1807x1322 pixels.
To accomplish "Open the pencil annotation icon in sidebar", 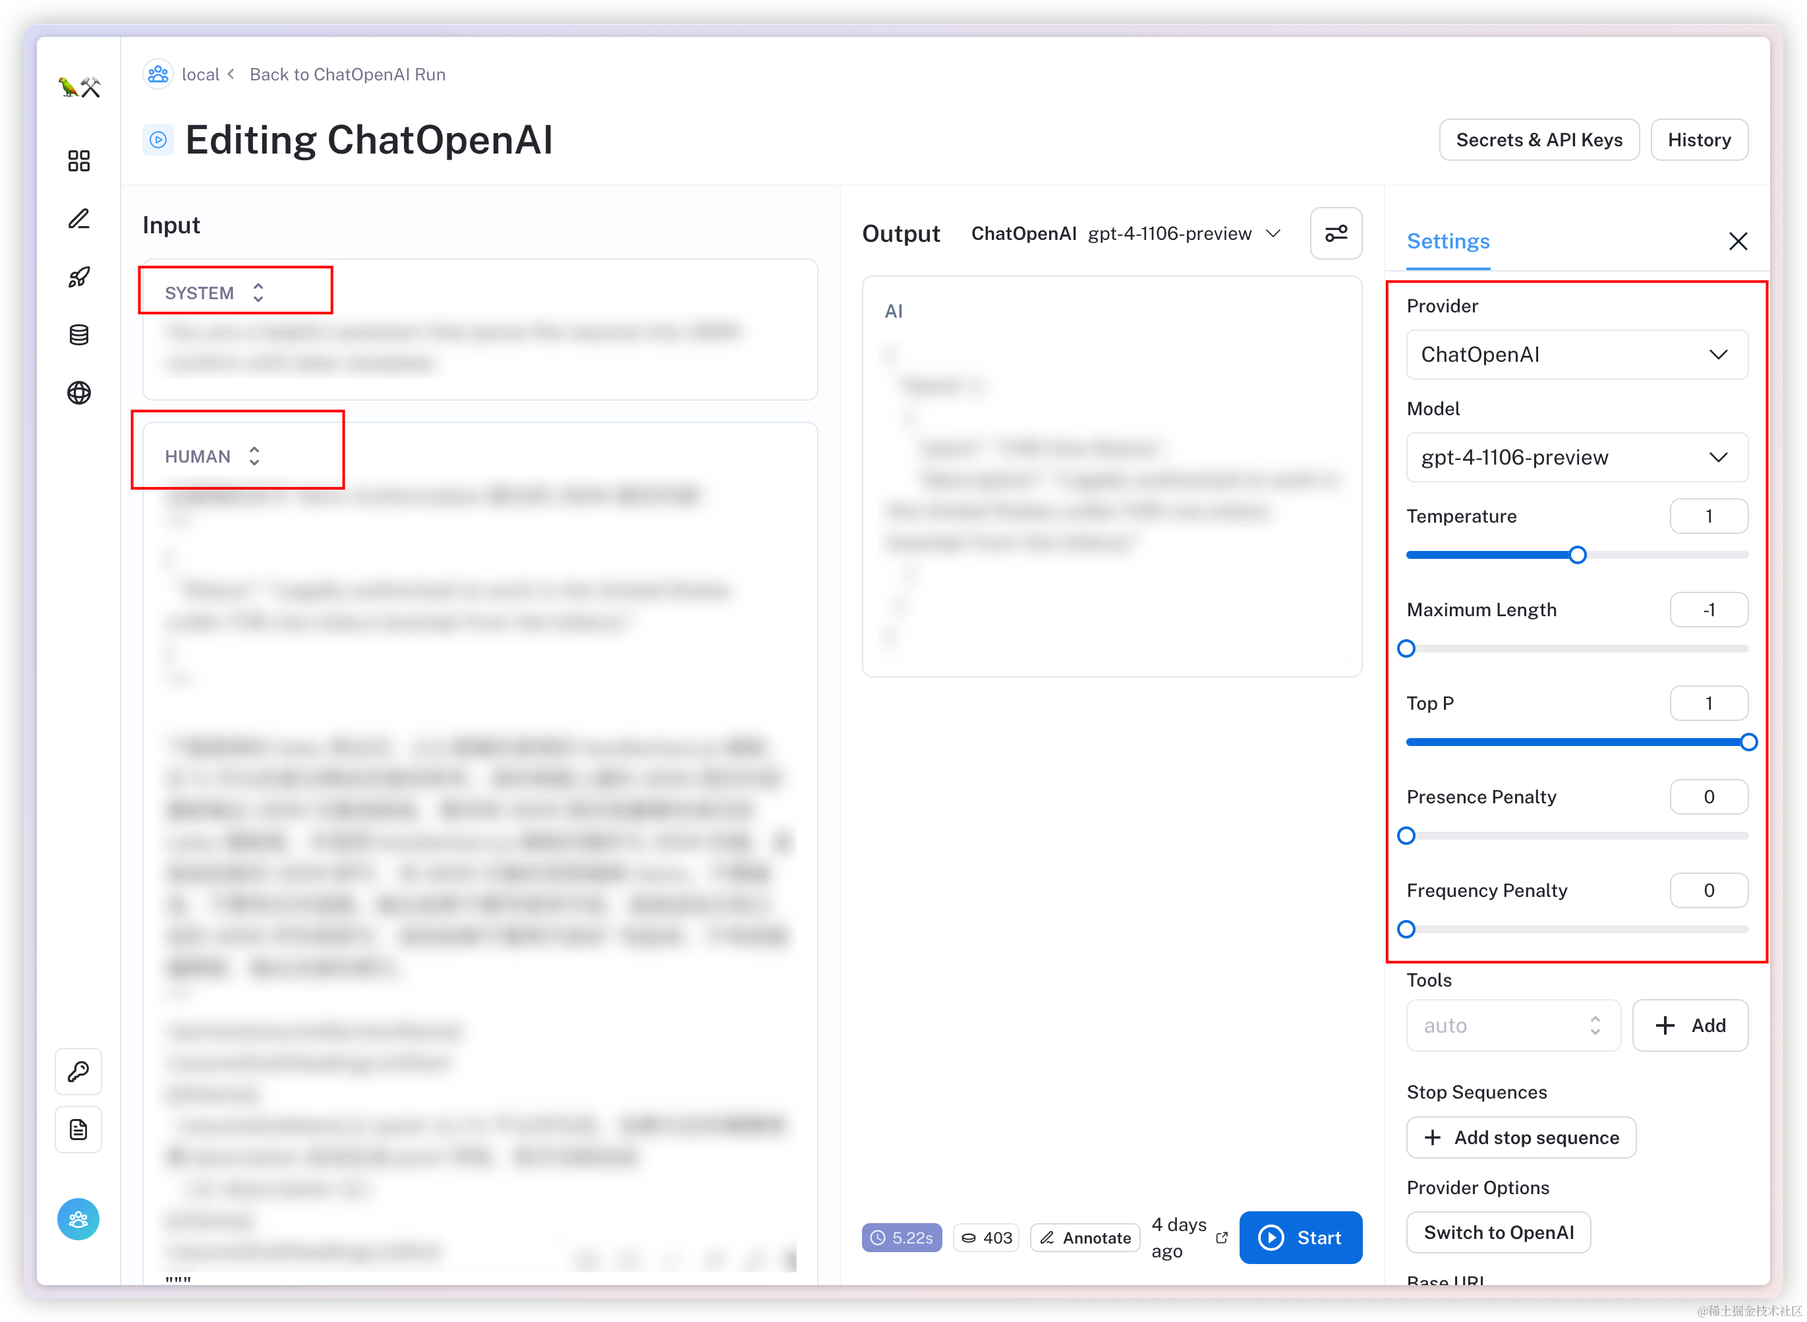I will click(x=78, y=219).
